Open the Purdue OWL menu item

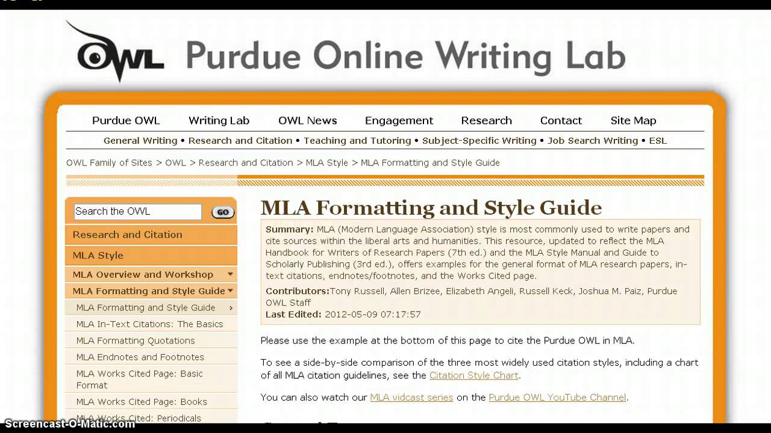[x=126, y=120]
